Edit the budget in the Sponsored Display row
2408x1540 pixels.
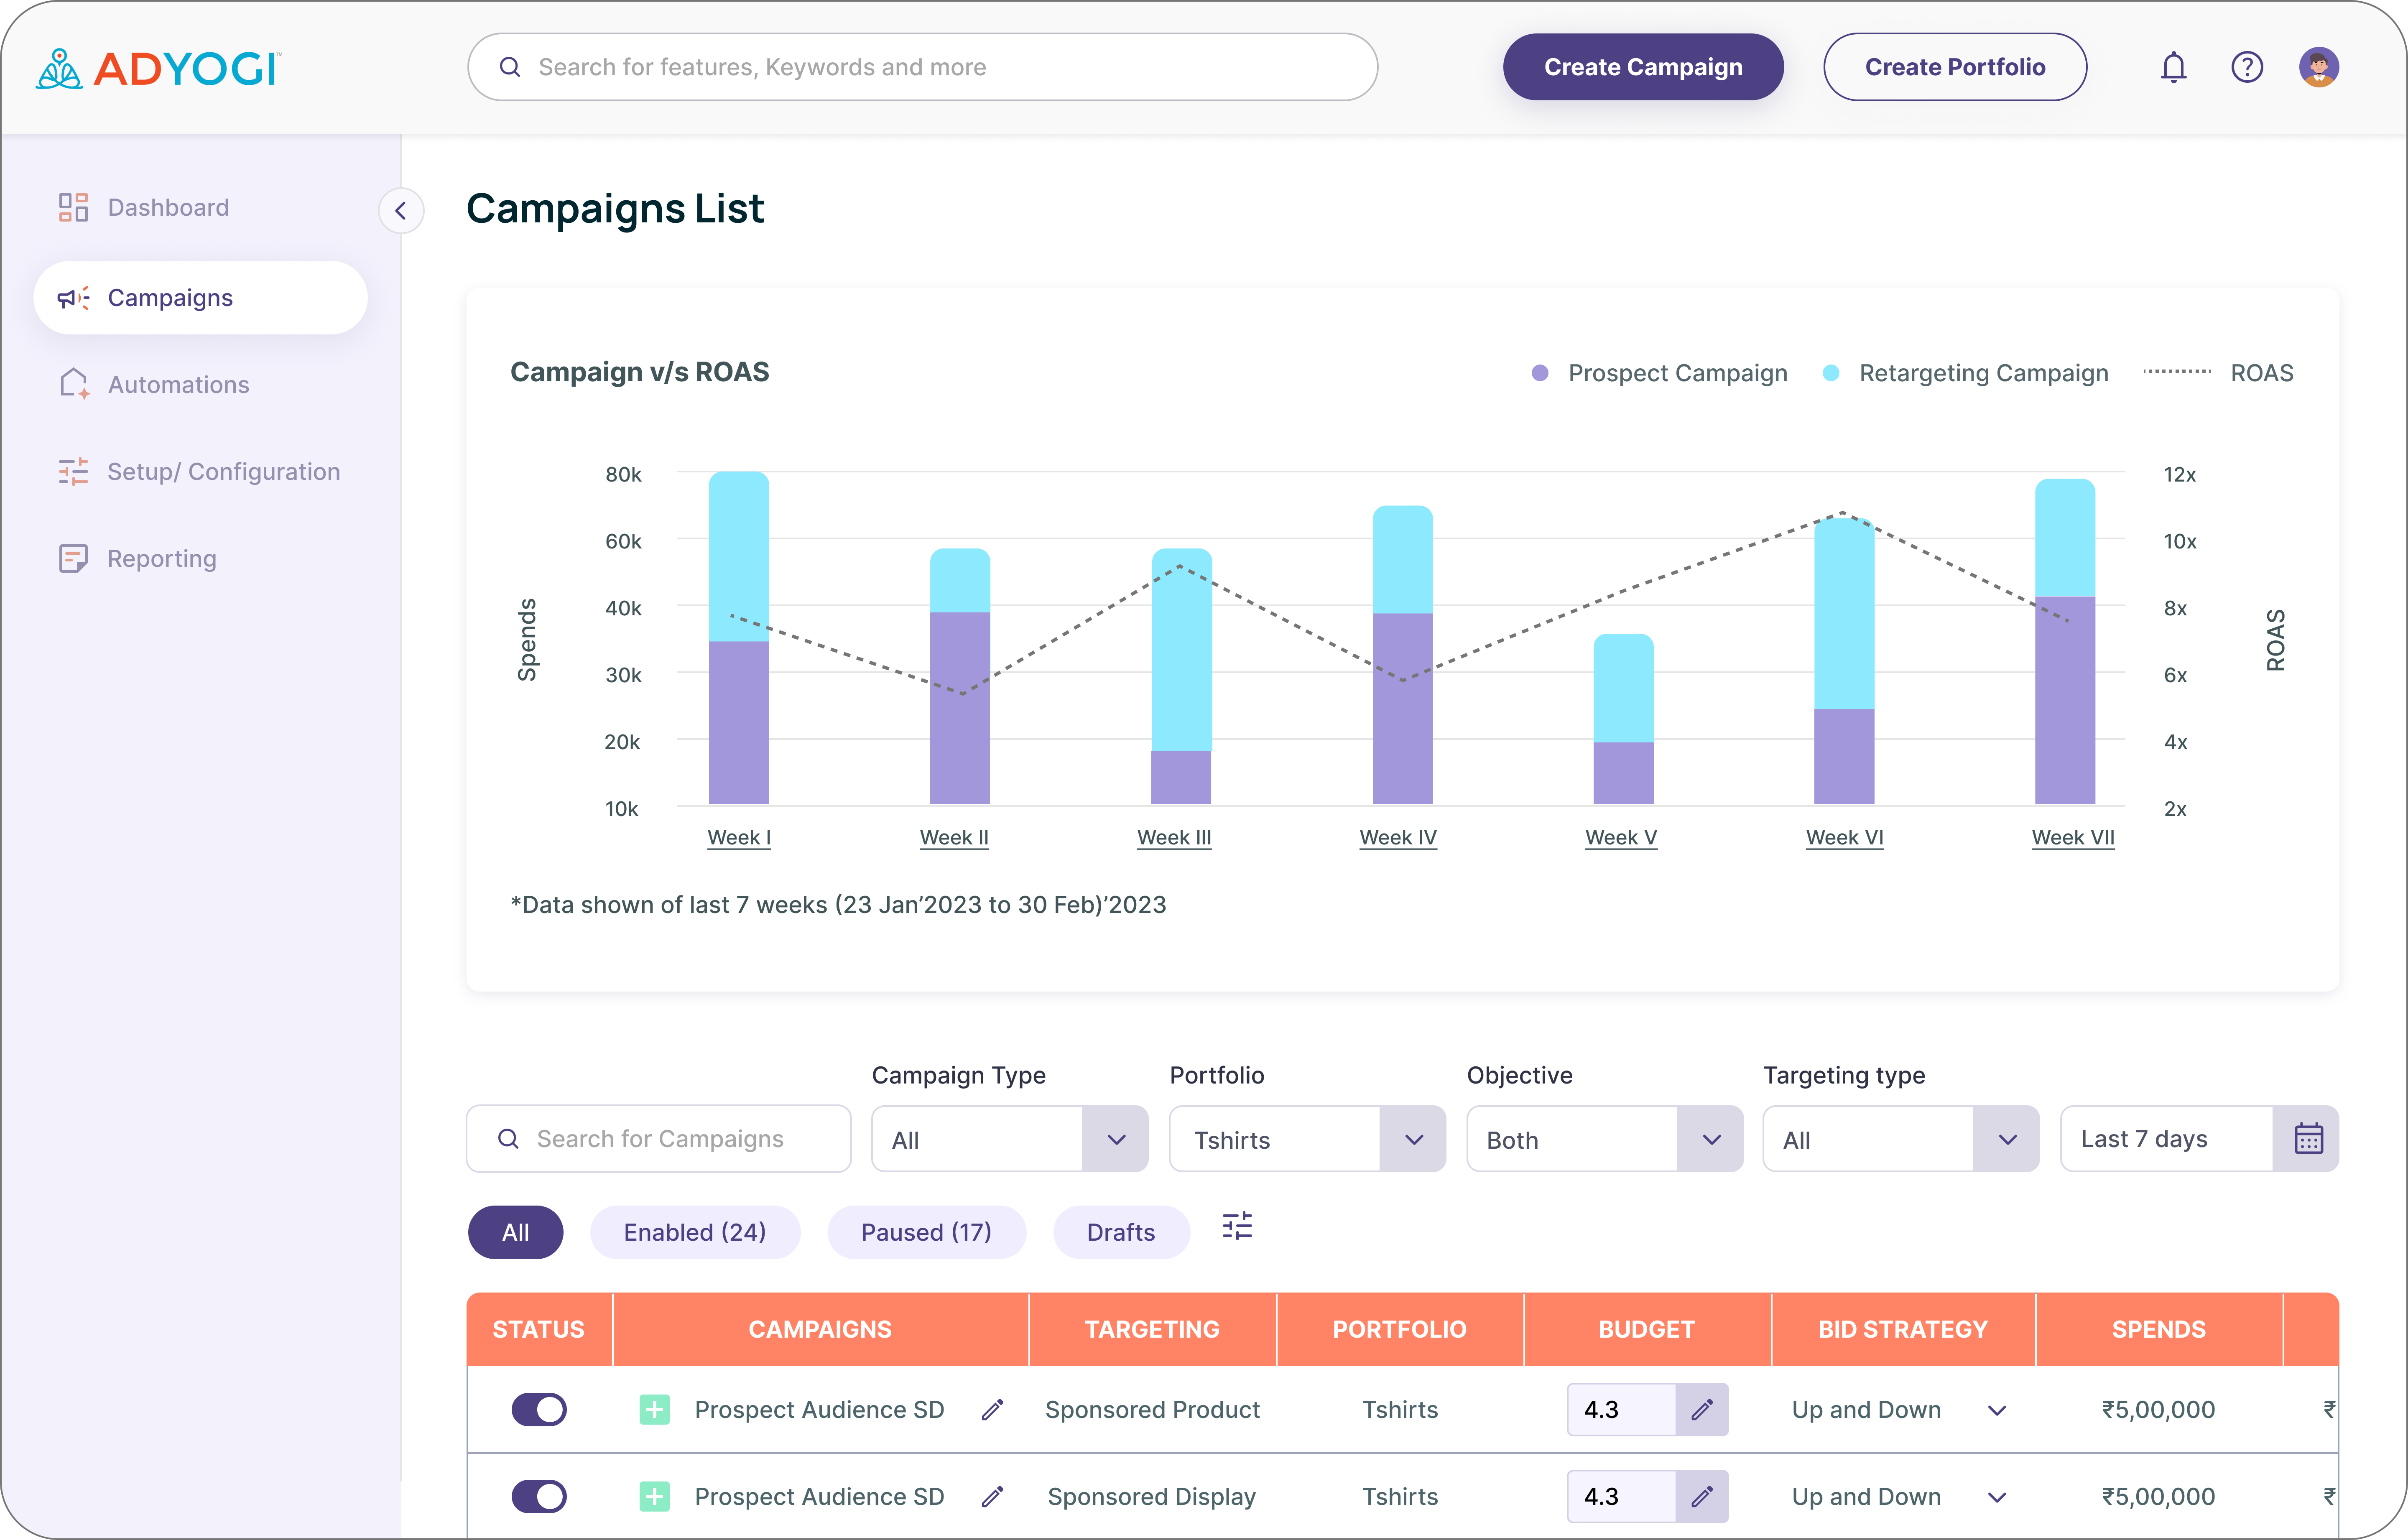click(x=1702, y=1496)
